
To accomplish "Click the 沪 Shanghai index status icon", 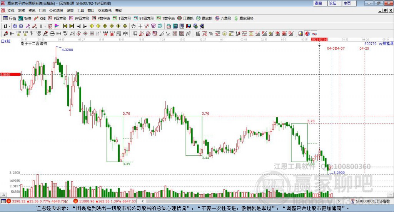I will click(x=9, y=201).
